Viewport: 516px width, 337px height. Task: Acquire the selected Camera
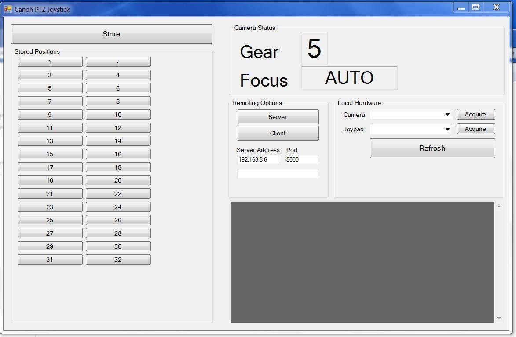tap(476, 114)
